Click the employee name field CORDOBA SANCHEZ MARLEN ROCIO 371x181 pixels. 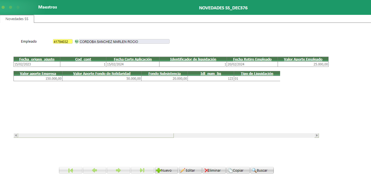click(x=124, y=42)
